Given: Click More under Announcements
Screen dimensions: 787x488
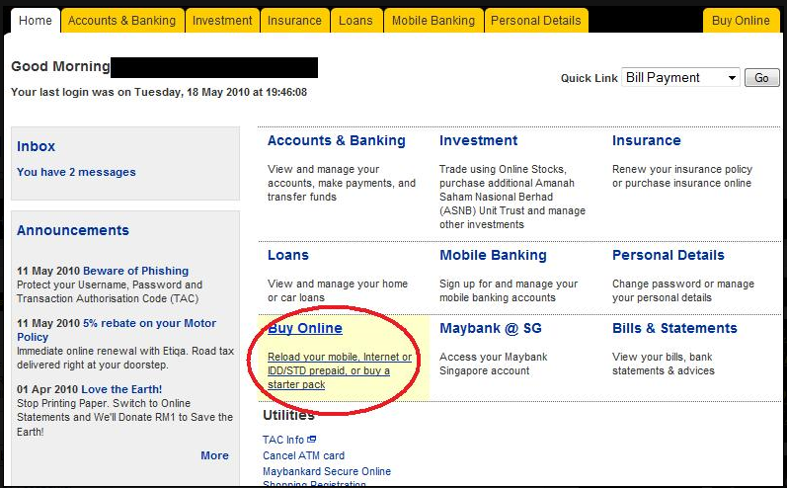Looking at the screenshot, I should [x=215, y=455].
